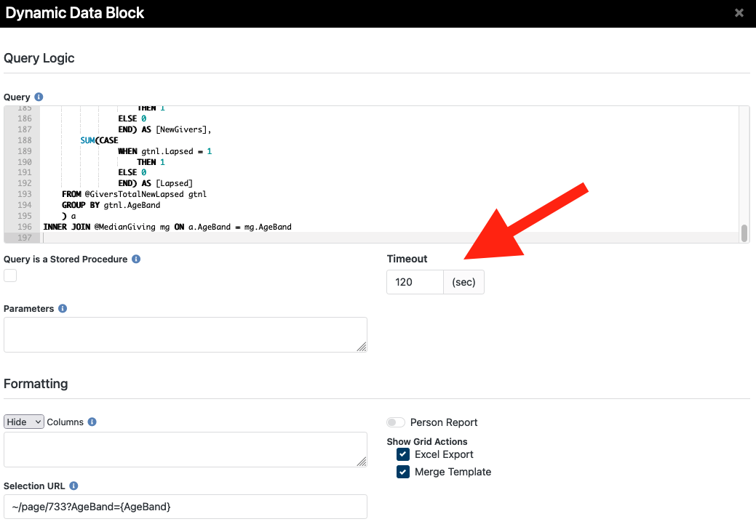Open the Hide columns dropdown
The height and width of the screenshot is (527, 756).
23,422
